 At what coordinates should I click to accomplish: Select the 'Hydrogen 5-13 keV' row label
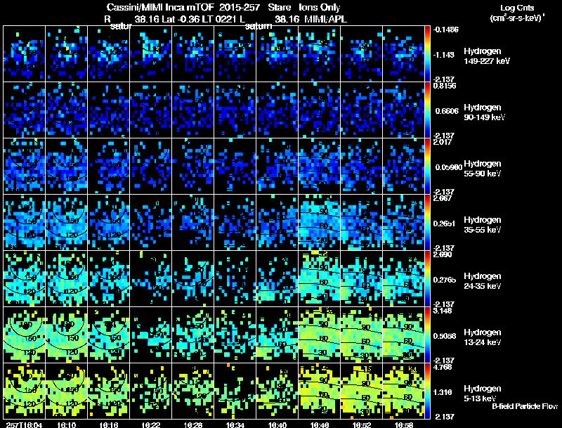tap(483, 394)
